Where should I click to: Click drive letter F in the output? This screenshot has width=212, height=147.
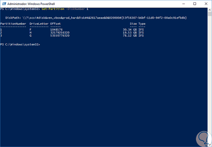tap(31, 30)
